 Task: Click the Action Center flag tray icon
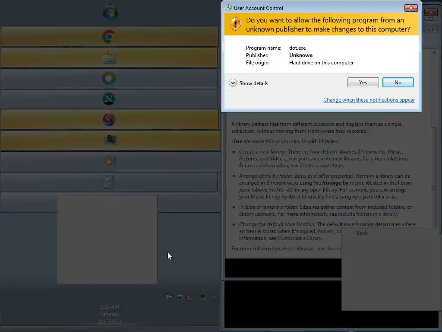[x=169, y=297]
